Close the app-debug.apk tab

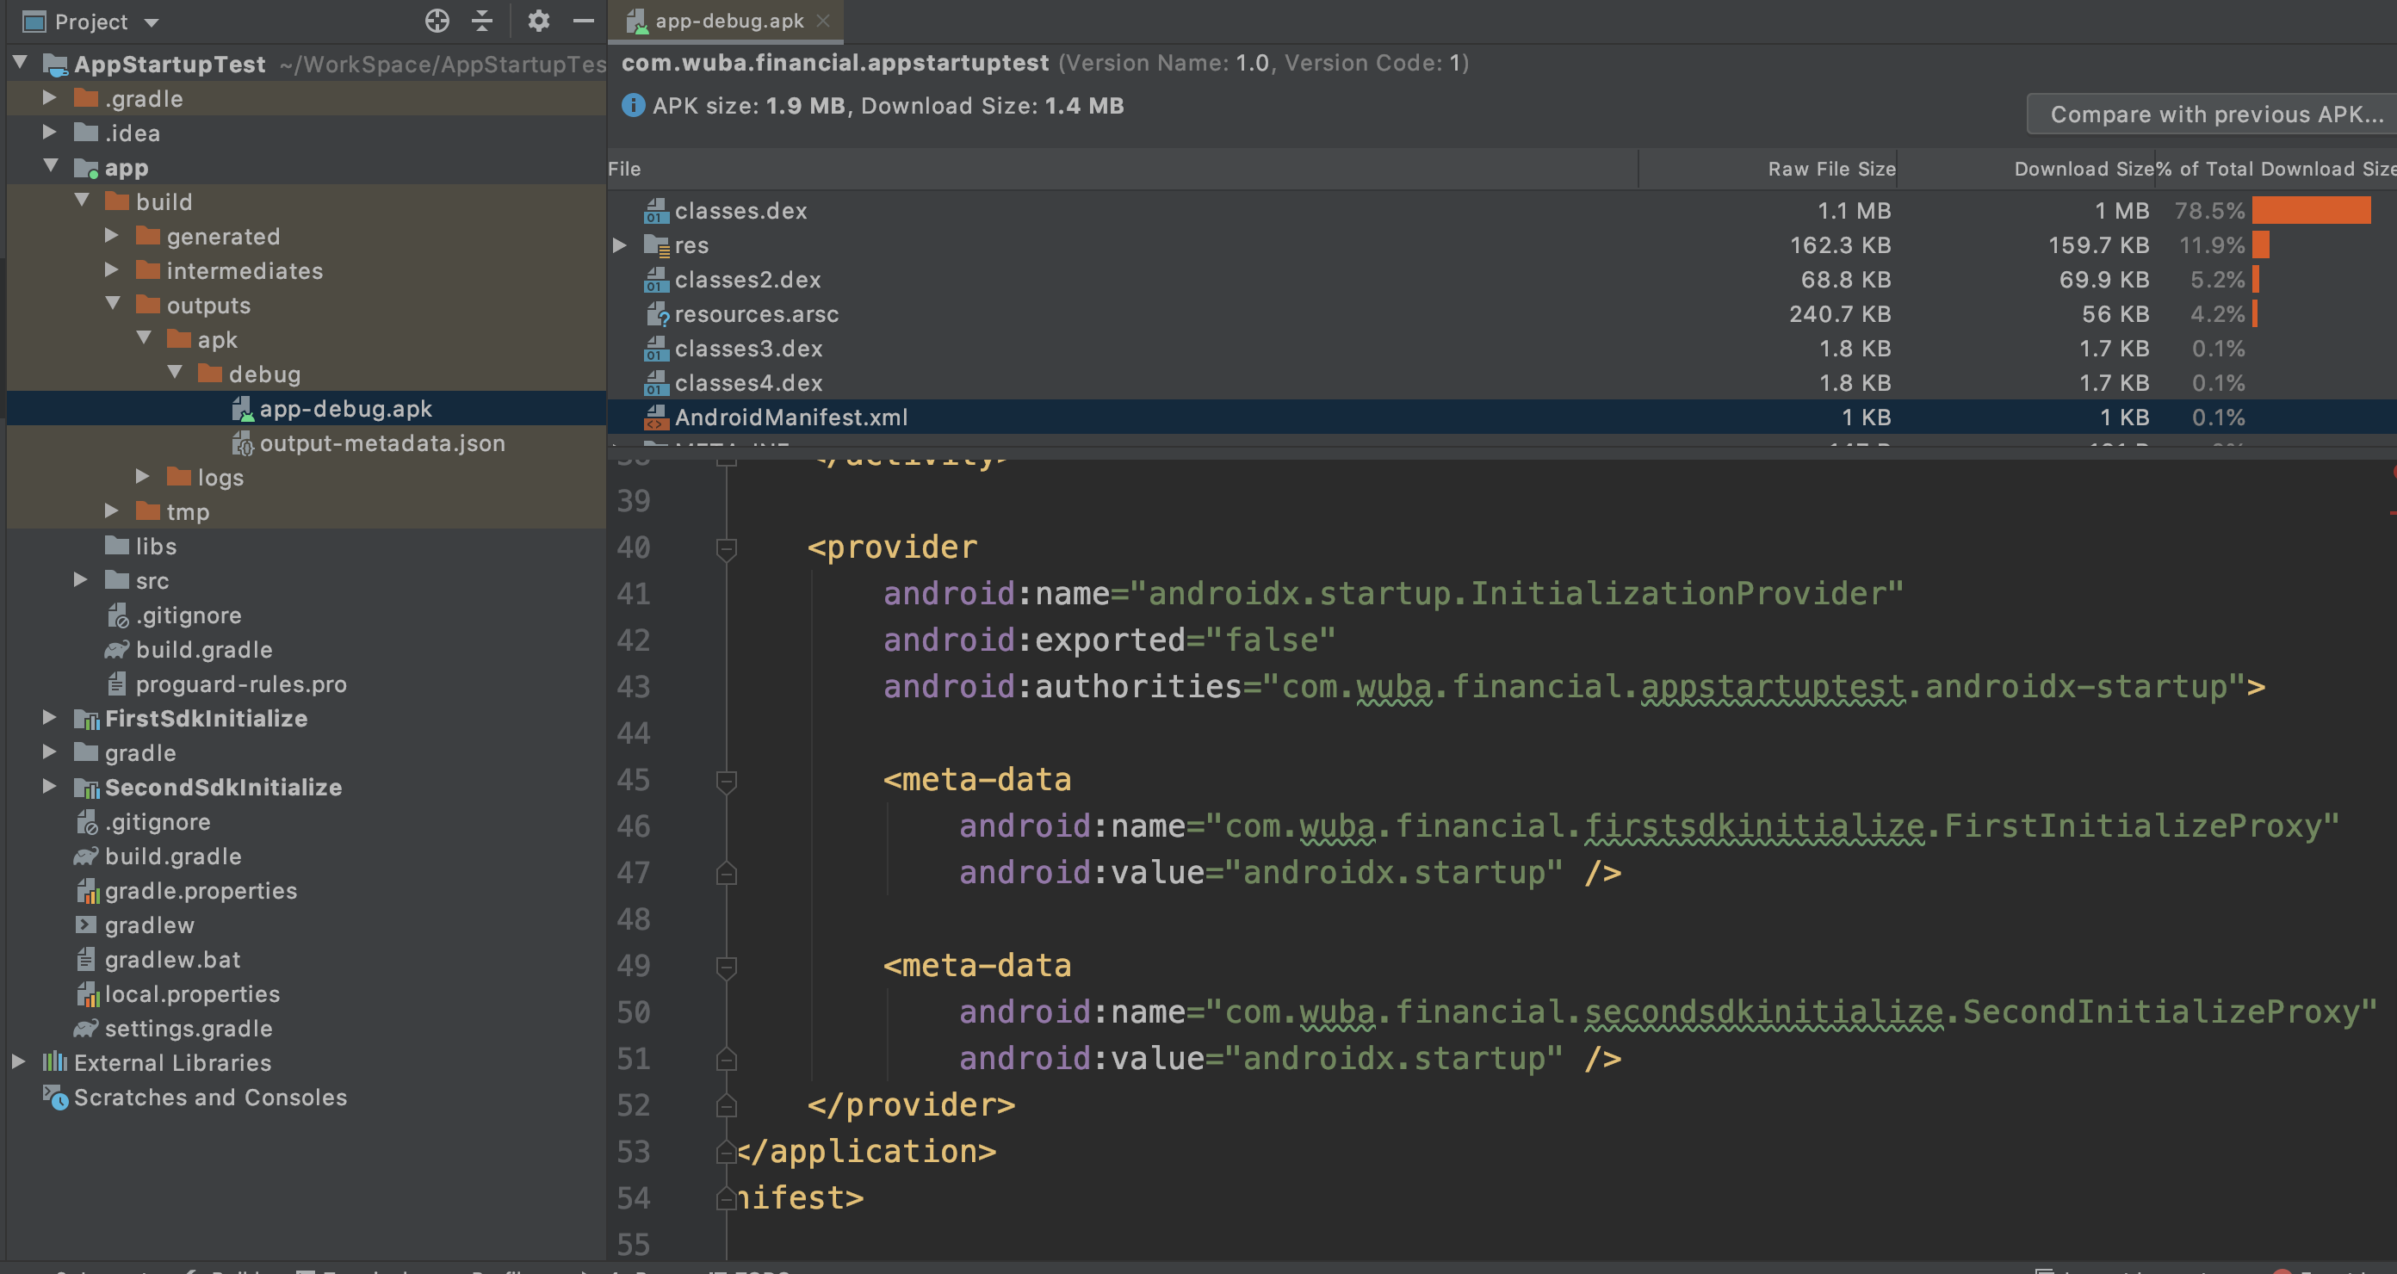pos(822,21)
